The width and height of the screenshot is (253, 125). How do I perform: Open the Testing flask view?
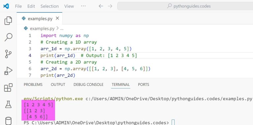(8, 104)
